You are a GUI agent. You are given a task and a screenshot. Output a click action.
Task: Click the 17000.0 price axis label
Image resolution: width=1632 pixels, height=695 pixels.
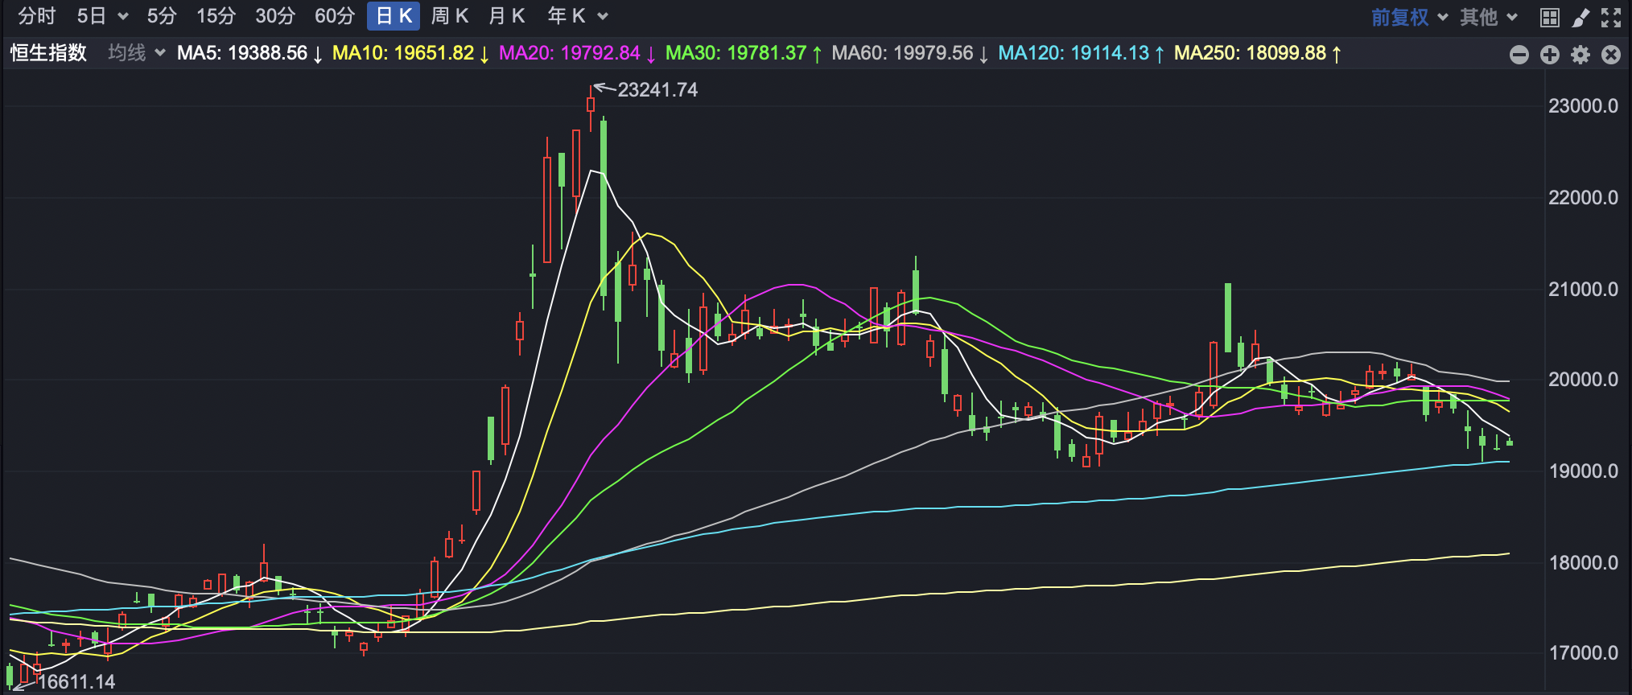[1583, 653]
